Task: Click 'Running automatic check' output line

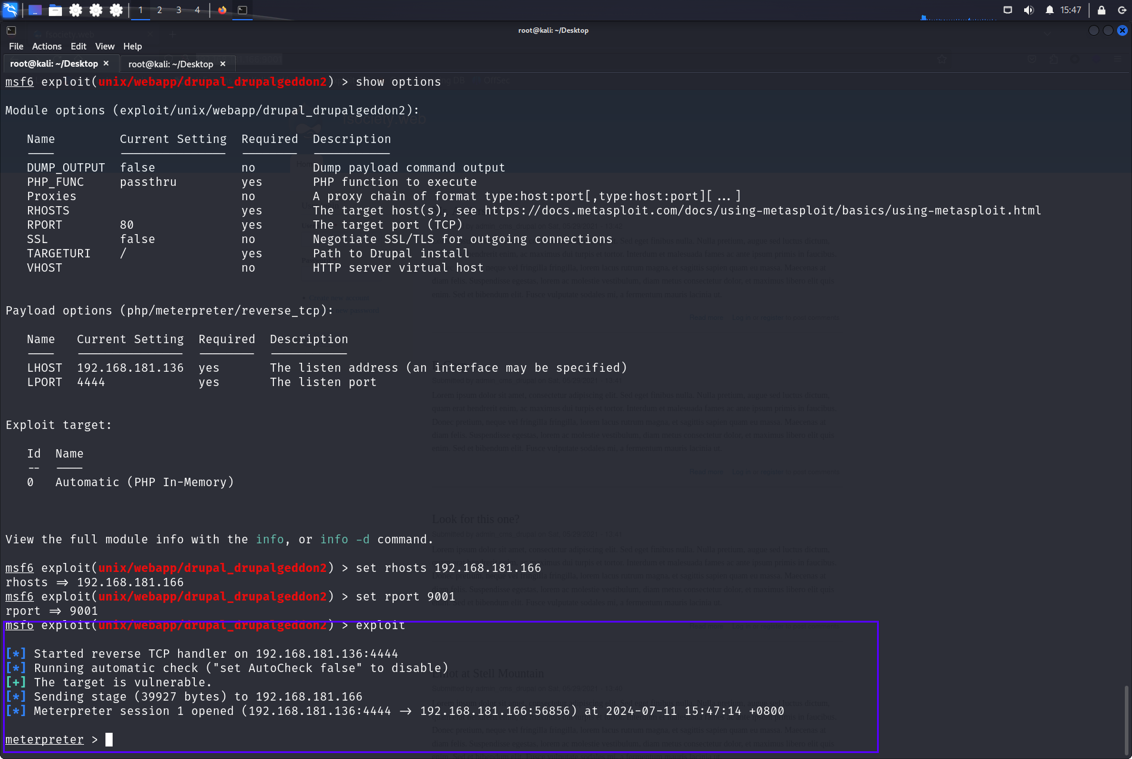Action: 227,668
